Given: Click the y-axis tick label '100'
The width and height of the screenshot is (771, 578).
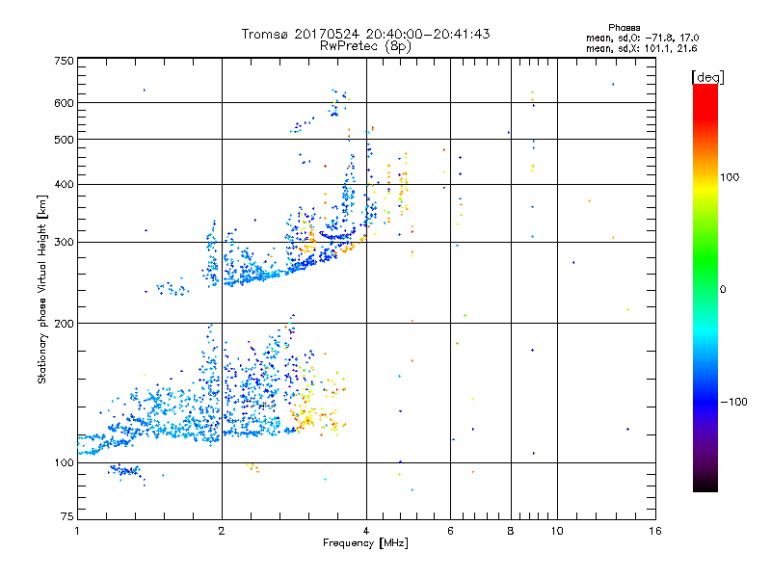Looking at the screenshot, I should click(64, 463).
